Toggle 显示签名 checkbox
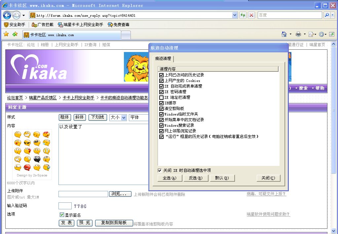This screenshot has width=338, height=234. 62,215
